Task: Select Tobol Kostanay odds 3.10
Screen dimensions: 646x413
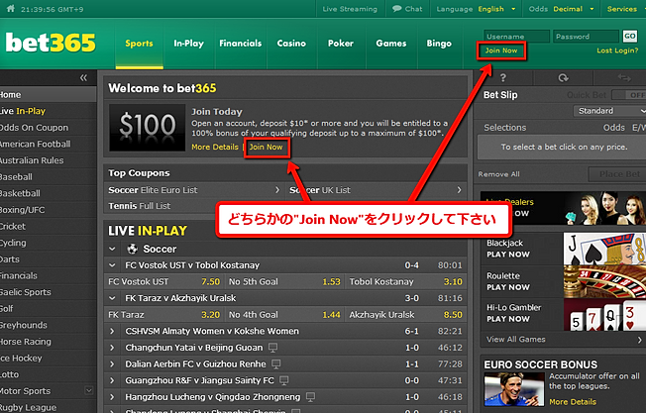Action: (453, 281)
